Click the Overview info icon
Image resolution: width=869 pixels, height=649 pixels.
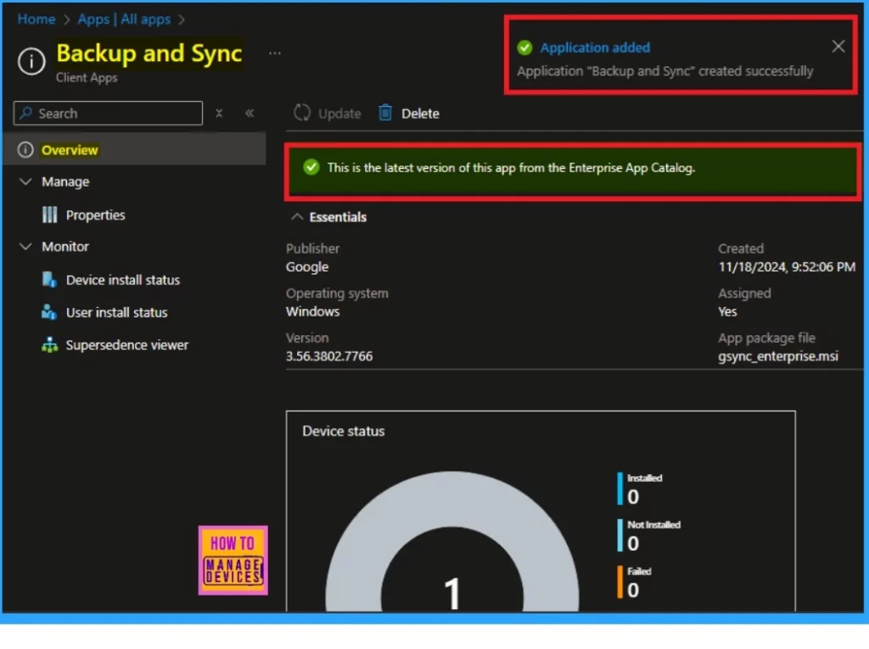[25, 149]
